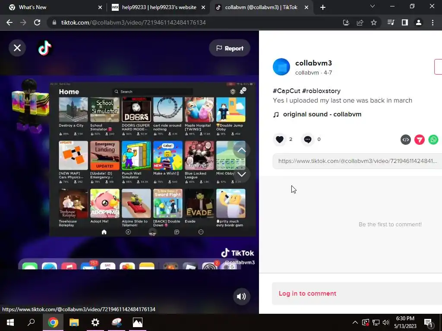This screenshot has width=442, height=331.
Task: Open collabvm3 username link
Action: click(x=313, y=63)
